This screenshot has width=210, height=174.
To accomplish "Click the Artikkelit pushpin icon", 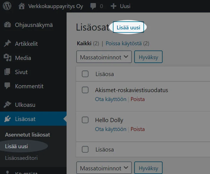I will (7, 44).
